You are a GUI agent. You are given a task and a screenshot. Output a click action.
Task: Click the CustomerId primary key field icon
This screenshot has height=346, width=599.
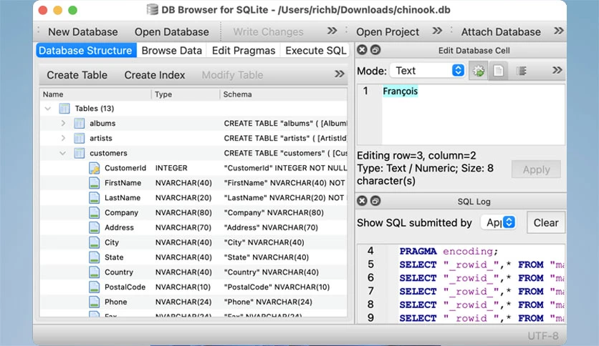point(94,168)
